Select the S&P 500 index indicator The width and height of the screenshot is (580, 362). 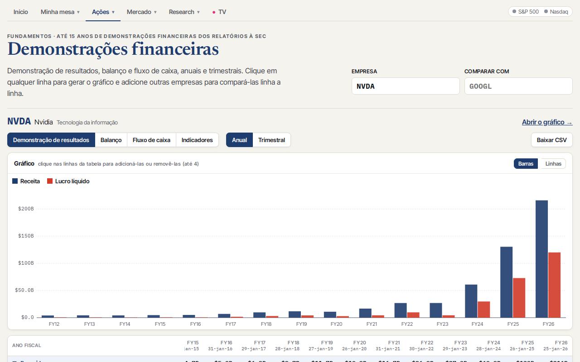click(x=526, y=12)
